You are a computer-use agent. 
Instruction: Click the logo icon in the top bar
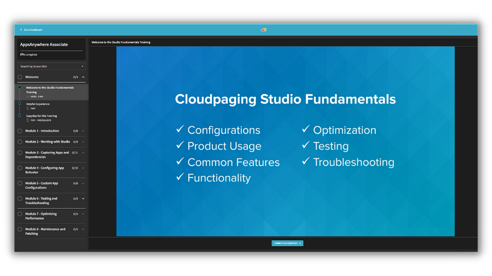(264, 30)
